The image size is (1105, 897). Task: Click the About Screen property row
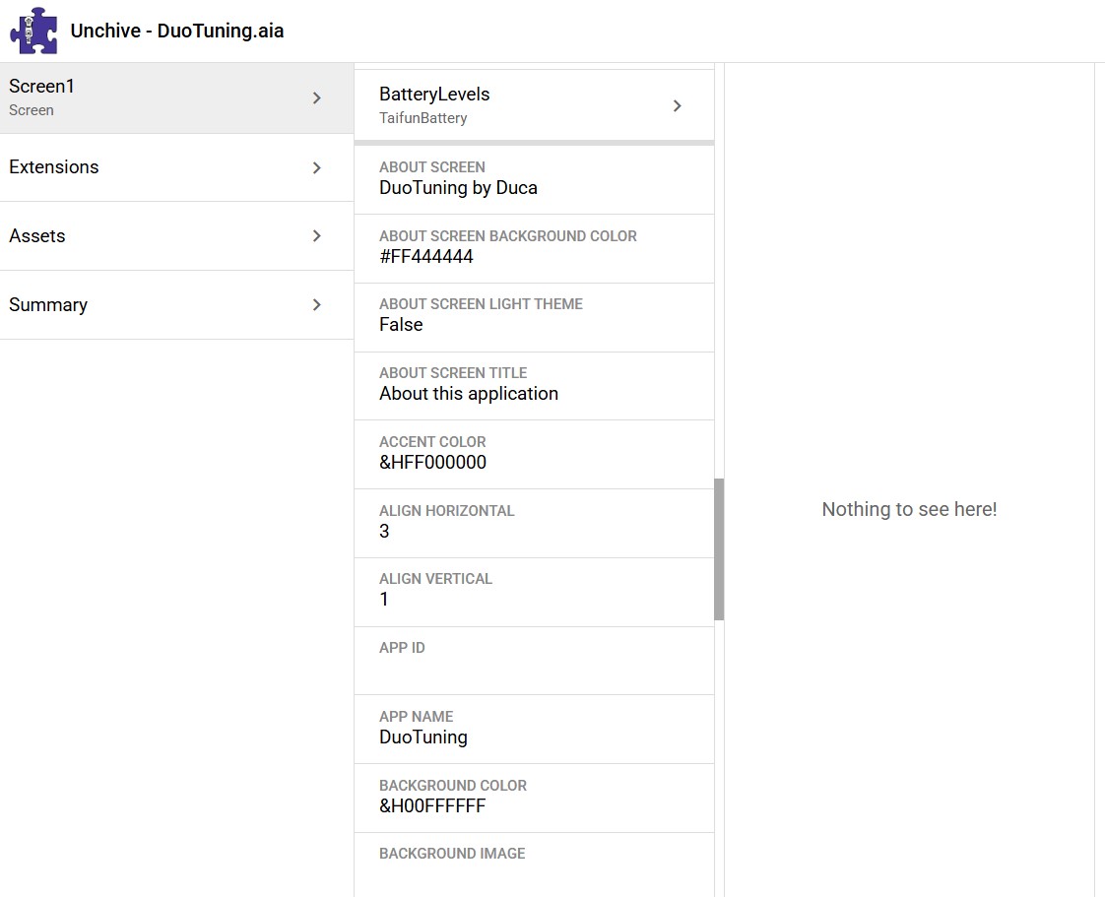[x=533, y=178]
